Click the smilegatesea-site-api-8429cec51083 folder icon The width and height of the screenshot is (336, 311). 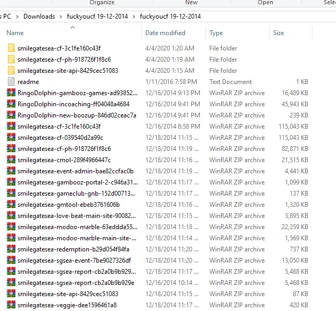click(x=11, y=70)
